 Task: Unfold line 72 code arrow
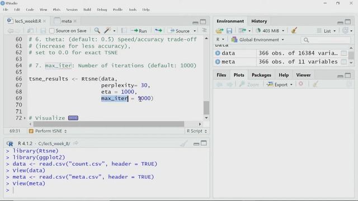[25, 118]
